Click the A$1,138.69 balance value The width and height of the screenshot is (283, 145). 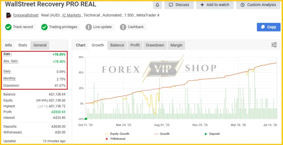tap(57, 94)
